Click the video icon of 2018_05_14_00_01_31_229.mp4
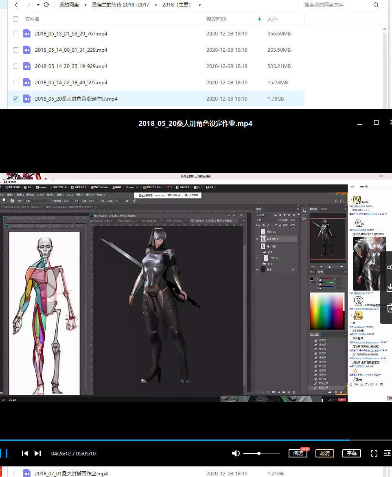The width and height of the screenshot is (392, 477). coord(27,50)
